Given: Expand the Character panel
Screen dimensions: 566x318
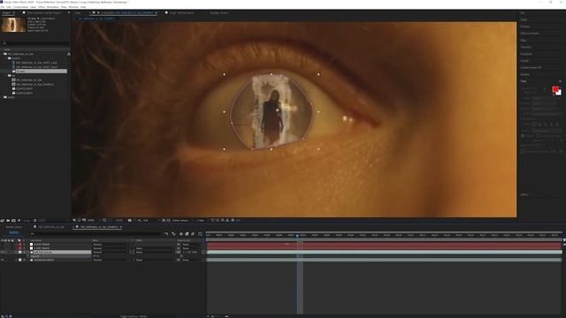Looking at the screenshot, I should [526, 47].
